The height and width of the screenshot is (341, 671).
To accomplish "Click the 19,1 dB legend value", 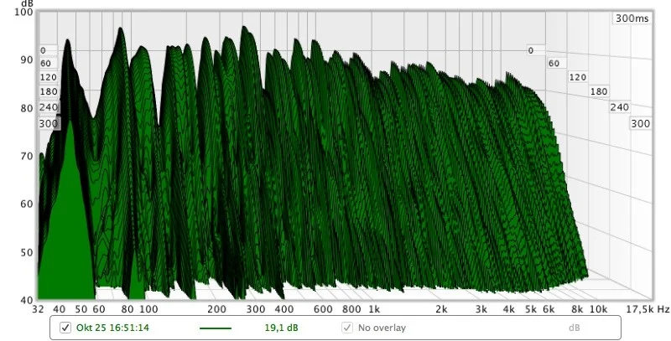I will 281,328.
